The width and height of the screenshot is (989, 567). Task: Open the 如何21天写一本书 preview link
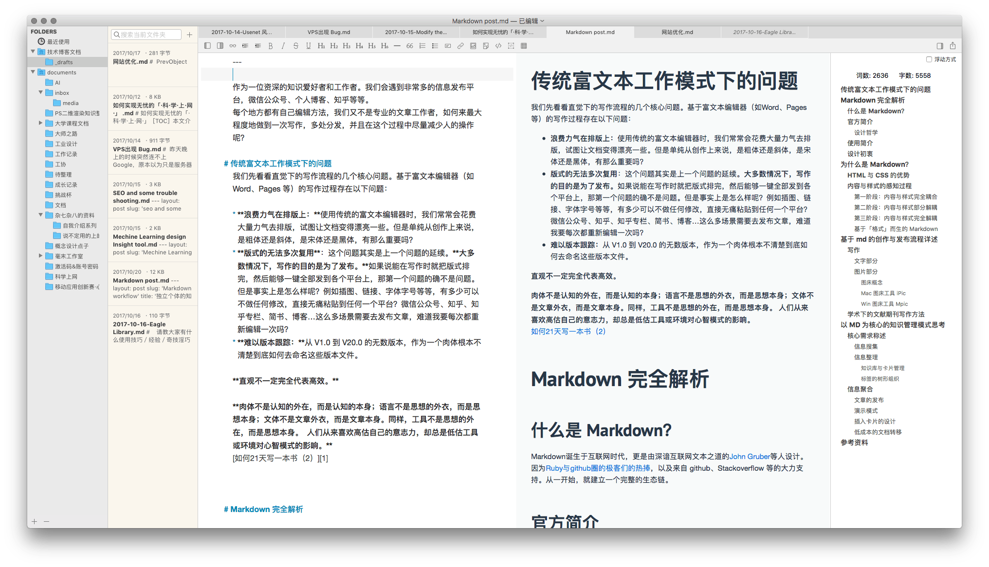pos(568,331)
